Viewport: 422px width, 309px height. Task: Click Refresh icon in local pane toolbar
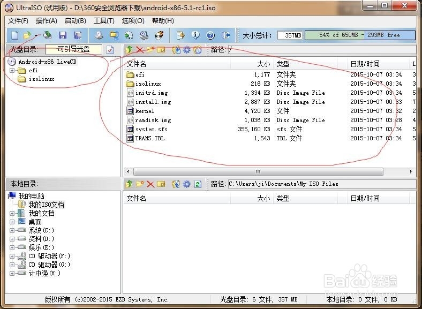tap(198, 184)
